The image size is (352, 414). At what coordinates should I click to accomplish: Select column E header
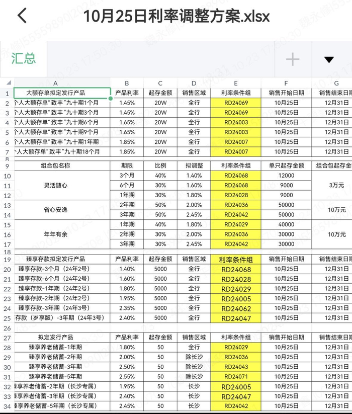pyautogui.click(x=236, y=84)
